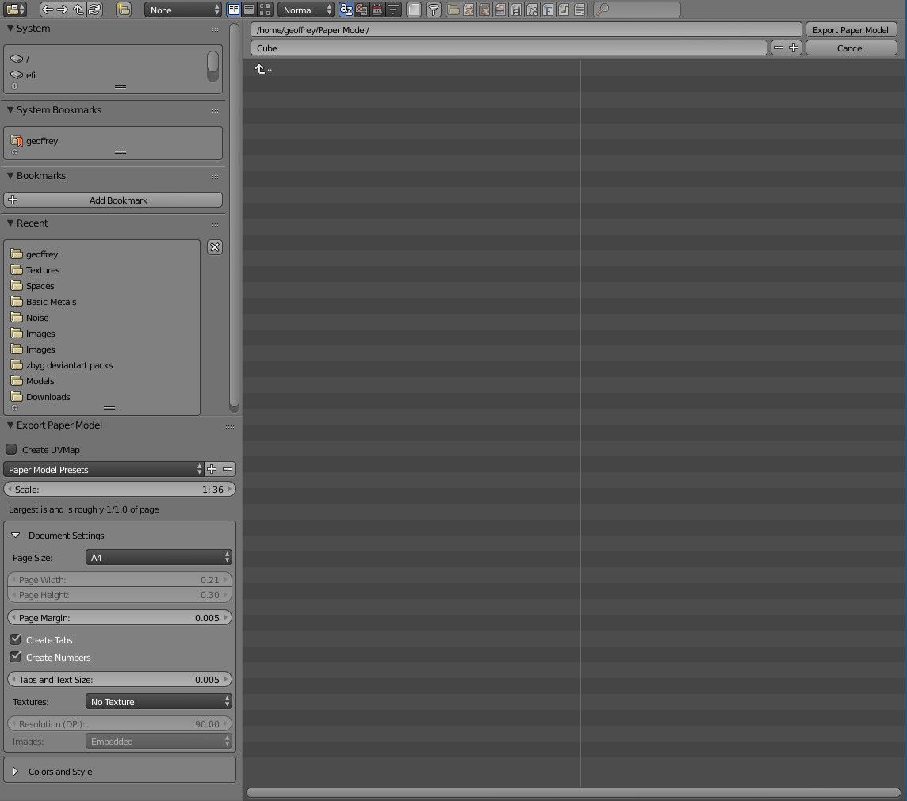Sort files by modification date icon
Screen dimensions: 907x801
378,10
